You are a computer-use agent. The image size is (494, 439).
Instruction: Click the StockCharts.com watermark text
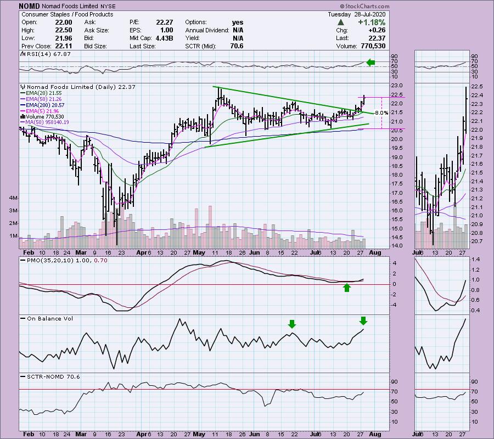(364, 6)
